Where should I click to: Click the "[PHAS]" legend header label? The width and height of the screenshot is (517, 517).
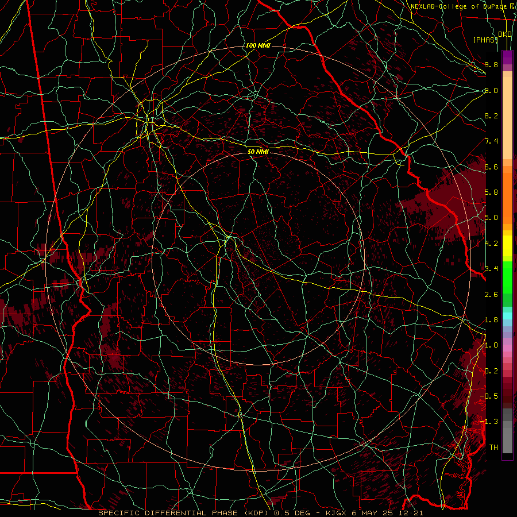point(485,40)
